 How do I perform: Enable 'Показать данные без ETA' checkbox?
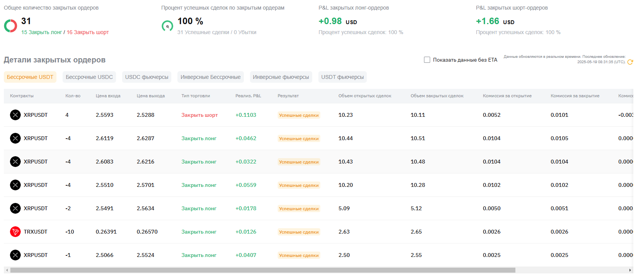(x=427, y=60)
